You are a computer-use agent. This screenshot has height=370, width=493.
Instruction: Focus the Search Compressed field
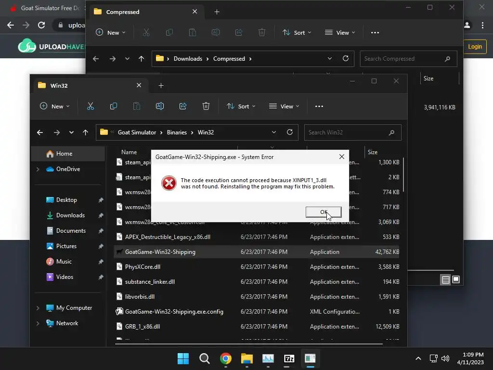[x=408, y=59]
